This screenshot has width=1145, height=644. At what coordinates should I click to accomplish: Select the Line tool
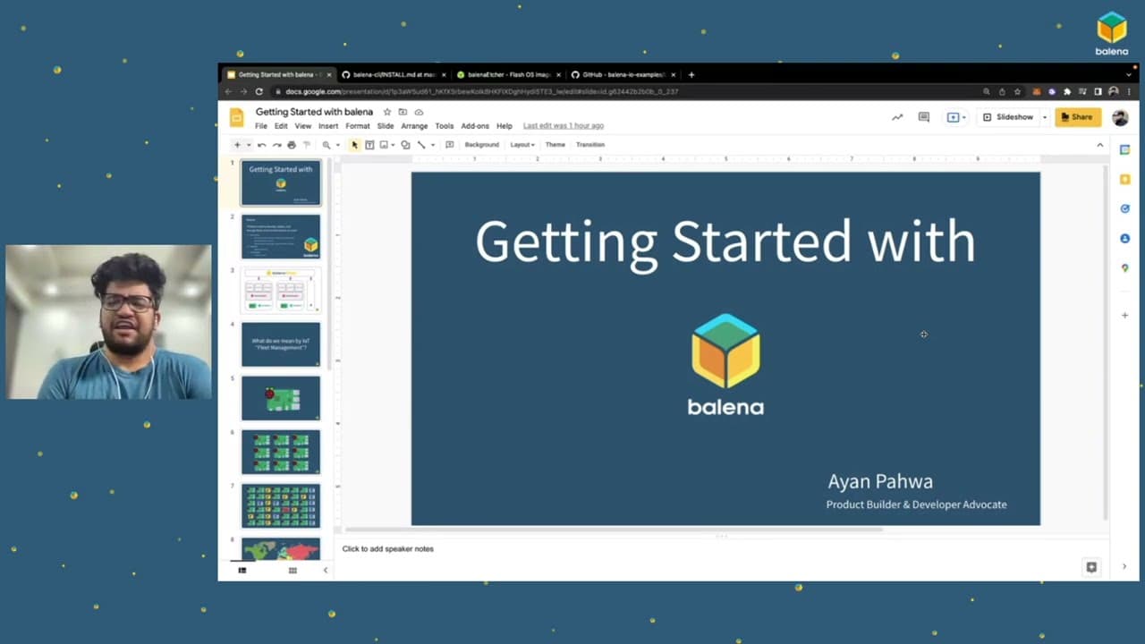421,145
